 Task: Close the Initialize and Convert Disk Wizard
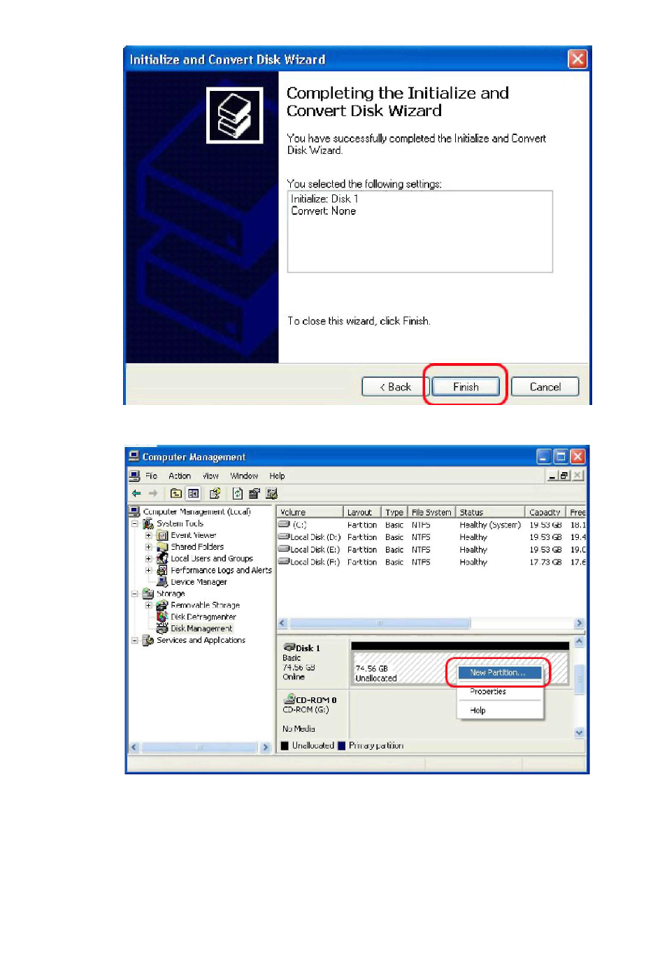coord(577,59)
